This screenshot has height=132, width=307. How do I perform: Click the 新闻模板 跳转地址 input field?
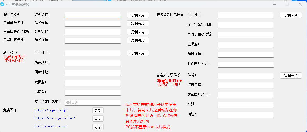tap(92, 63)
